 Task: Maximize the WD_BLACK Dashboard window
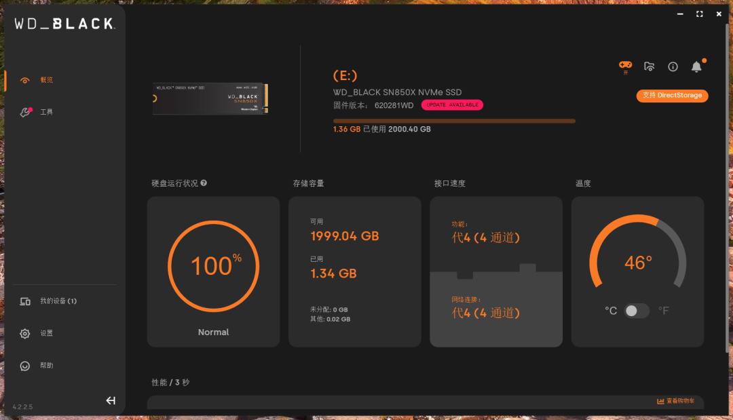699,14
